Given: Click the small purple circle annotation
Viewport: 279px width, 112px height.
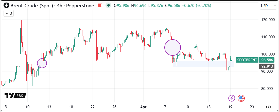Looking at the screenshot, I should 42,63.
